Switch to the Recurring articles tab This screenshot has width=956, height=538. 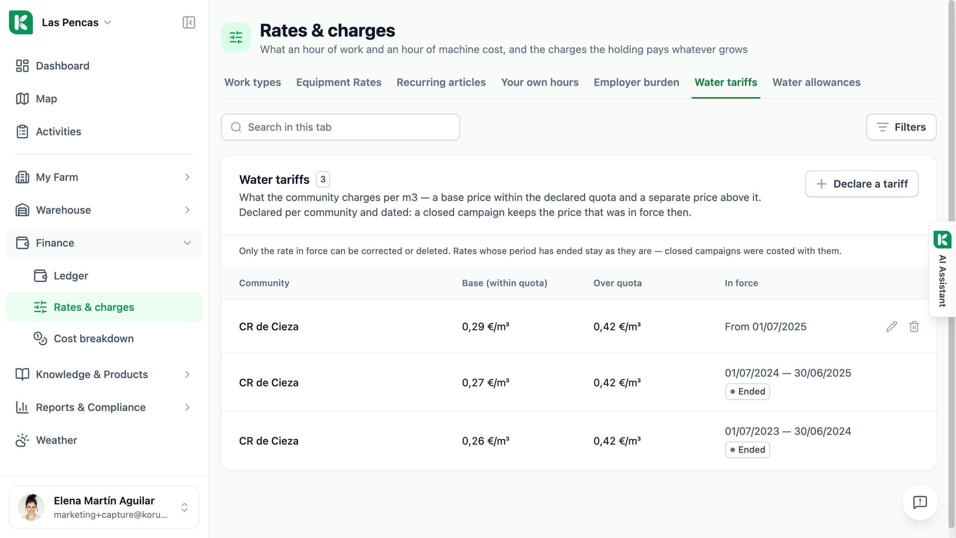tap(441, 82)
